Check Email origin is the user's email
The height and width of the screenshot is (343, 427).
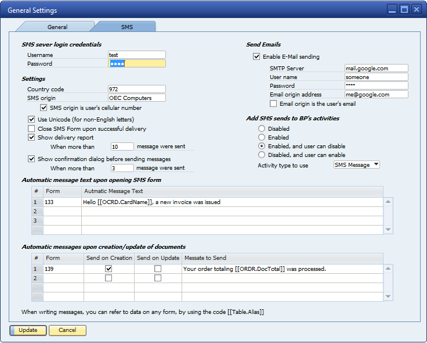[x=273, y=103]
